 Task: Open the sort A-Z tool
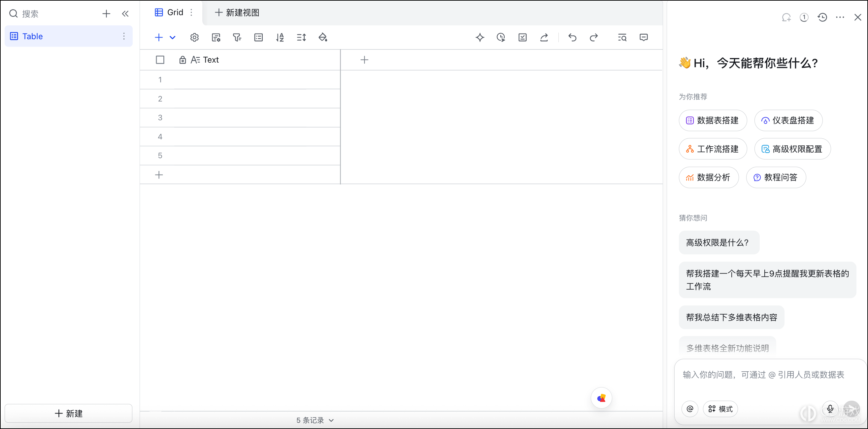(280, 37)
